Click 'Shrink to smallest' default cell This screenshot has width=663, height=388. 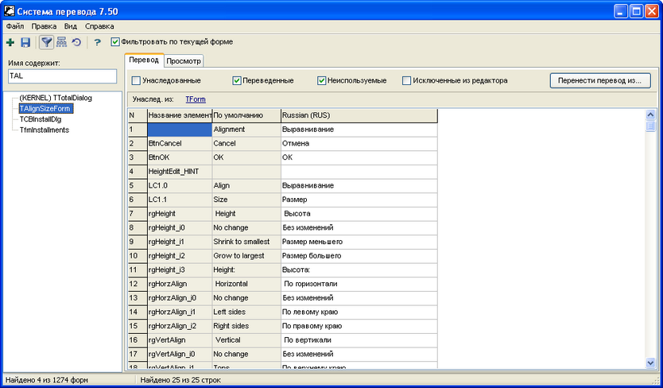tap(246, 242)
